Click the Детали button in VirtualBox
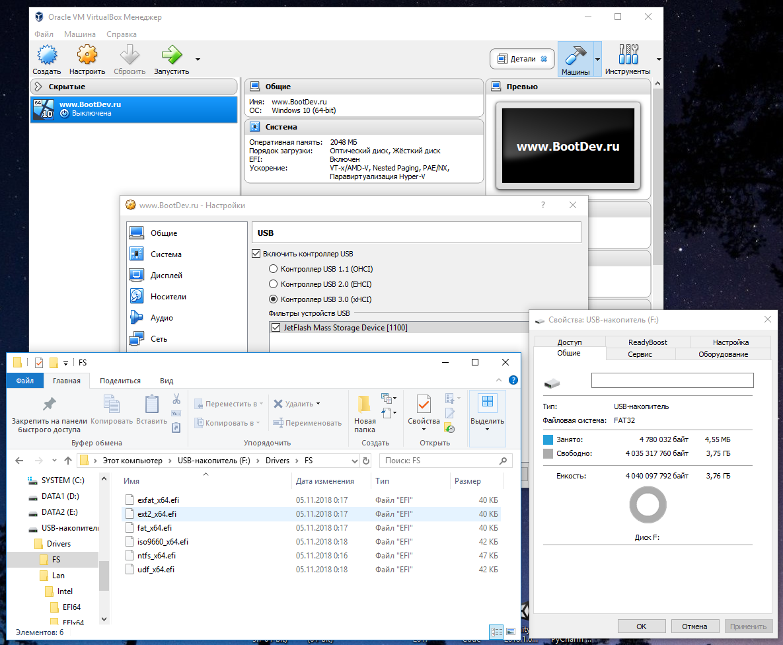This screenshot has width=783, height=645. (522, 59)
